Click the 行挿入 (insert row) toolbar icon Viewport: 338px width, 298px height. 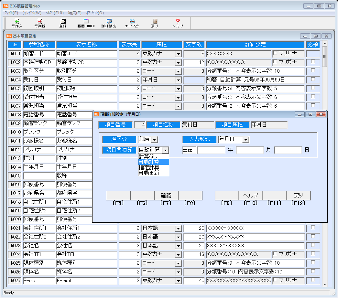[17, 23]
